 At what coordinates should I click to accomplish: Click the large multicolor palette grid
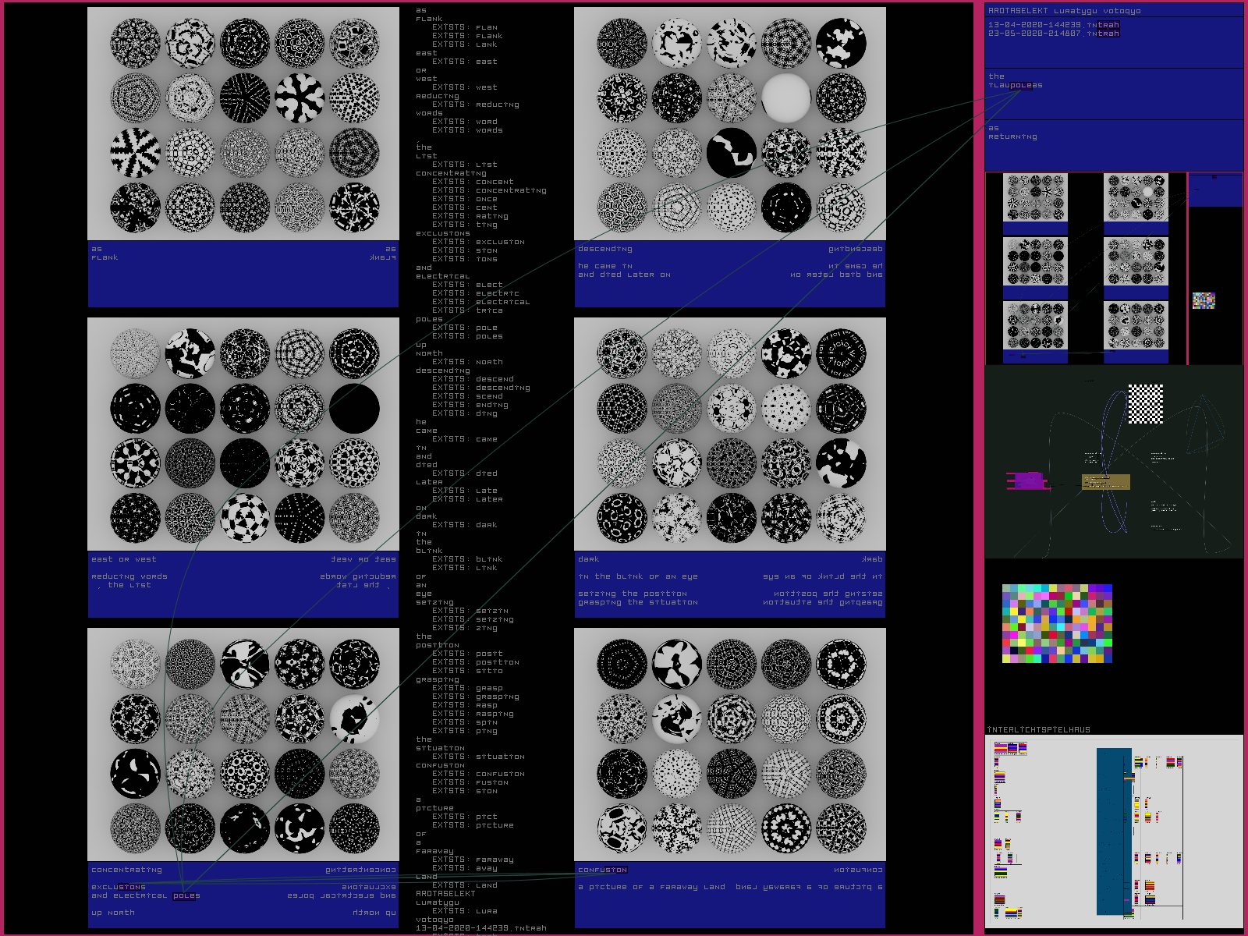pyautogui.click(x=1057, y=623)
